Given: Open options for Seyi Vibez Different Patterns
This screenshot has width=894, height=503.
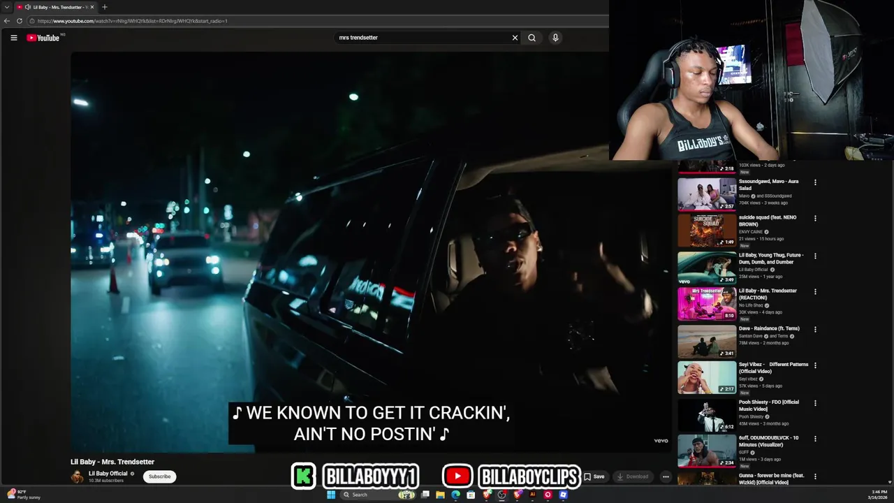Looking at the screenshot, I should pos(815,365).
